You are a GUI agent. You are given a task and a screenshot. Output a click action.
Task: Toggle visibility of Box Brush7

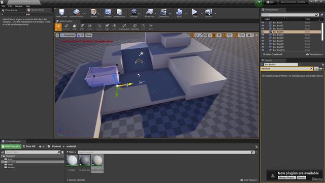263,41
